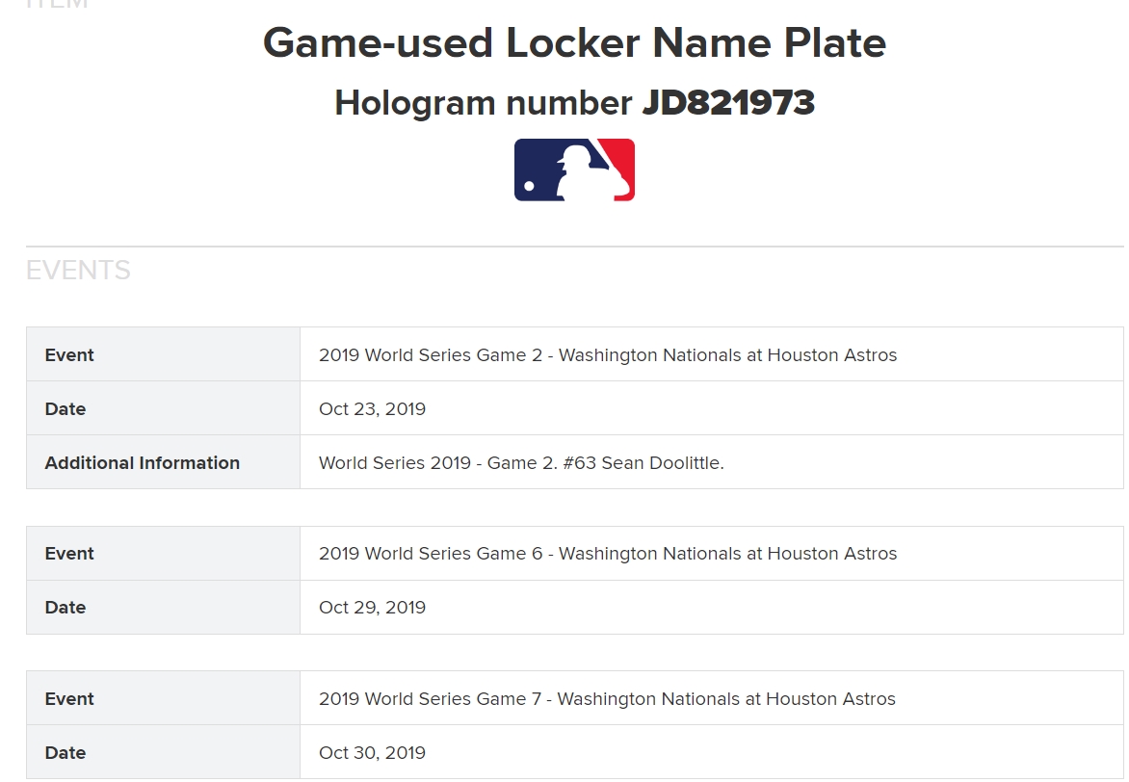This screenshot has width=1129, height=782.
Task: Click the 'Hologram number' heading text
Action: click(x=484, y=103)
